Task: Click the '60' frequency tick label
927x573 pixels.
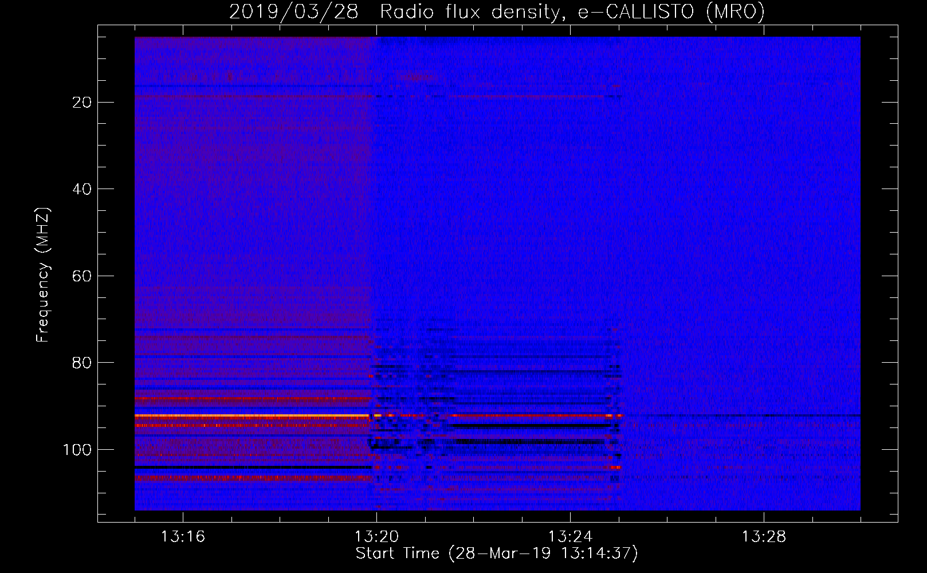Action: (83, 276)
